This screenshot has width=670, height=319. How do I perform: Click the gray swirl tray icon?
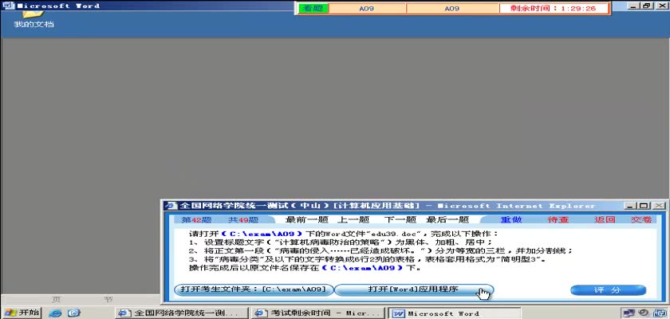tap(643, 313)
